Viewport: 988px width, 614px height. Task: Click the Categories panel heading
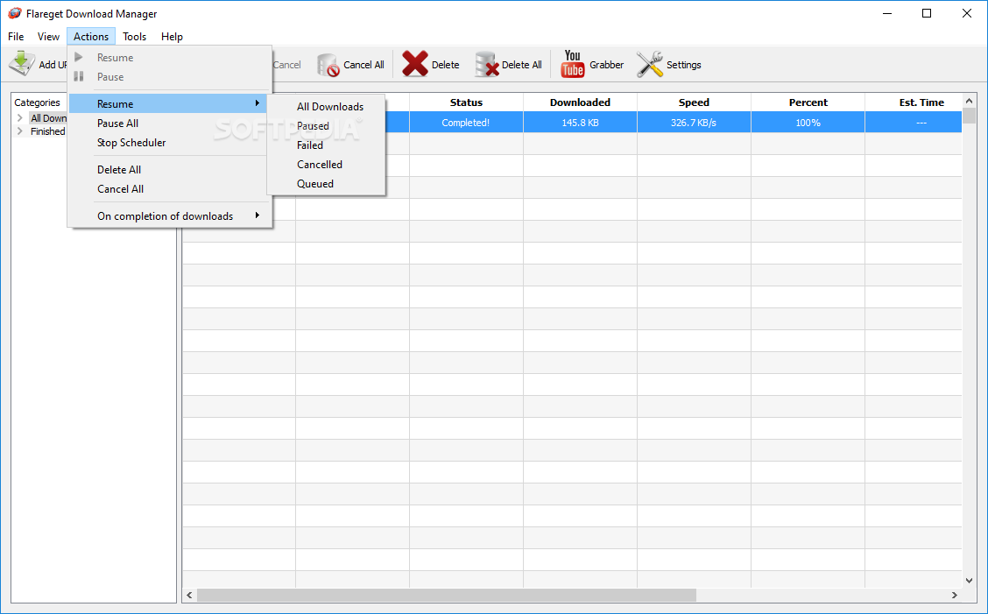(x=37, y=102)
